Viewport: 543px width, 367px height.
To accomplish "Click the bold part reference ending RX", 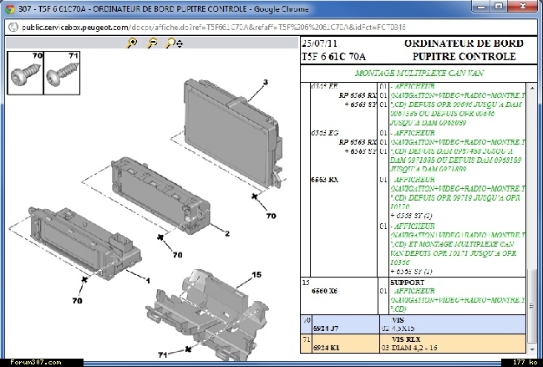I will pos(324,180).
